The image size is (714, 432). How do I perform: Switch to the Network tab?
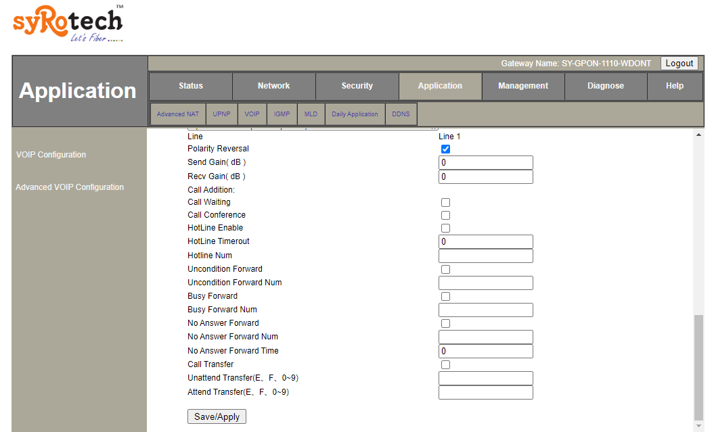coord(273,86)
